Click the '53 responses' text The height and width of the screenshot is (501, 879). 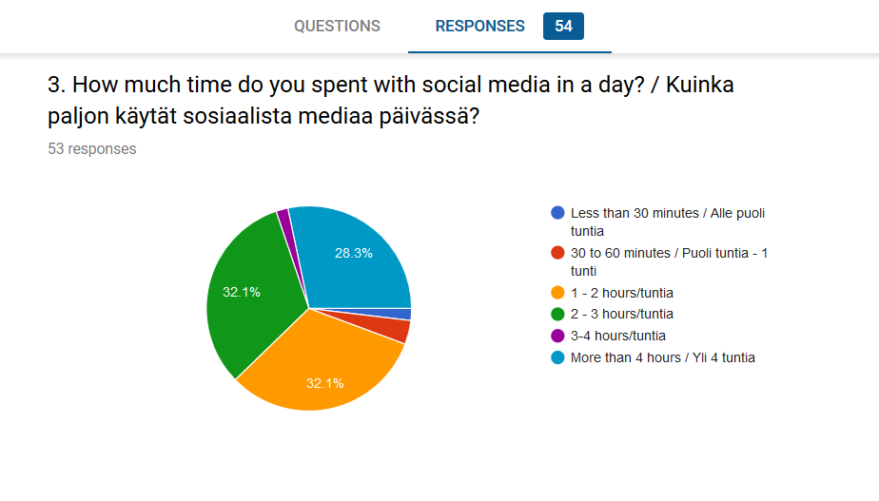coord(92,149)
